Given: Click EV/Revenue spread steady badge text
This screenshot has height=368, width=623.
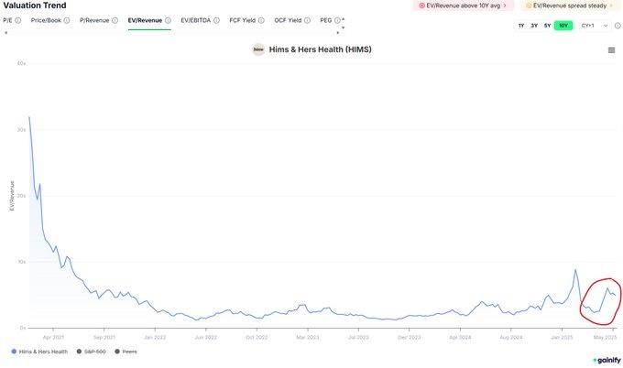Looking at the screenshot, I should point(570,5).
